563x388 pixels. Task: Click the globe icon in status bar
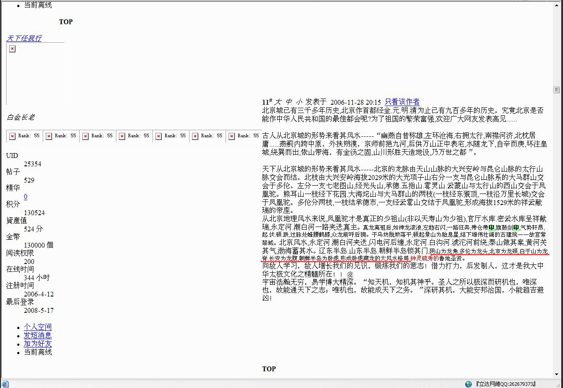pyautogui.click(x=468, y=384)
